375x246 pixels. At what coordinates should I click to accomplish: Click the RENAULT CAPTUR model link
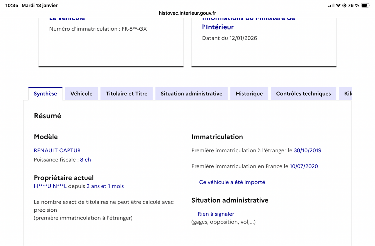[57, 150]
